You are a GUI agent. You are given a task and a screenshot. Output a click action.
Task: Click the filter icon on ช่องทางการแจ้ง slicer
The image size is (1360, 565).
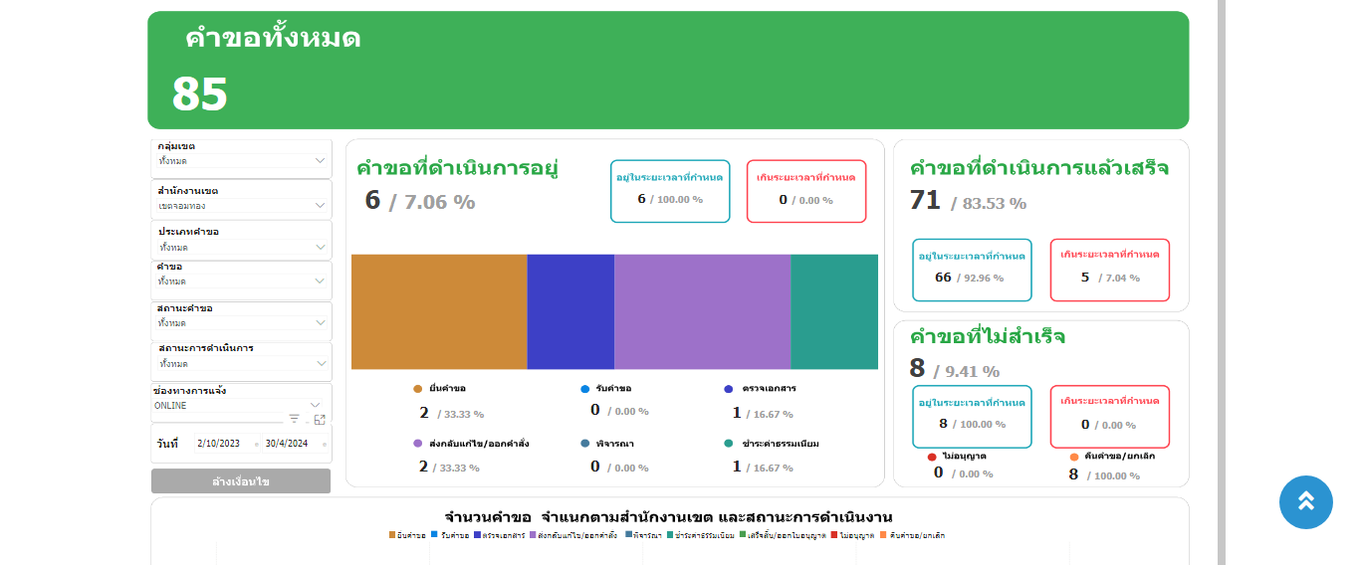[x=294, y=419]
